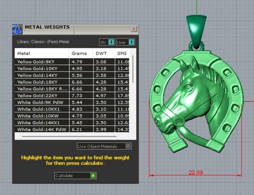
Task: Click the Library: Classic - (Fast)-Metal label
Action: [43, 42]
